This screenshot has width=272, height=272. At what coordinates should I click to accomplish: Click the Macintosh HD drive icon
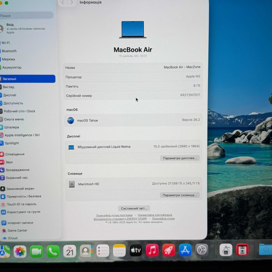point(72,184)
